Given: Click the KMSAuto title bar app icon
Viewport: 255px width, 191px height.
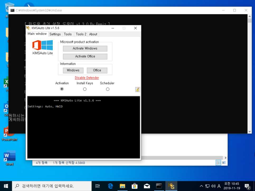Looking at the screenshot, I should click(x=28, y=28).
